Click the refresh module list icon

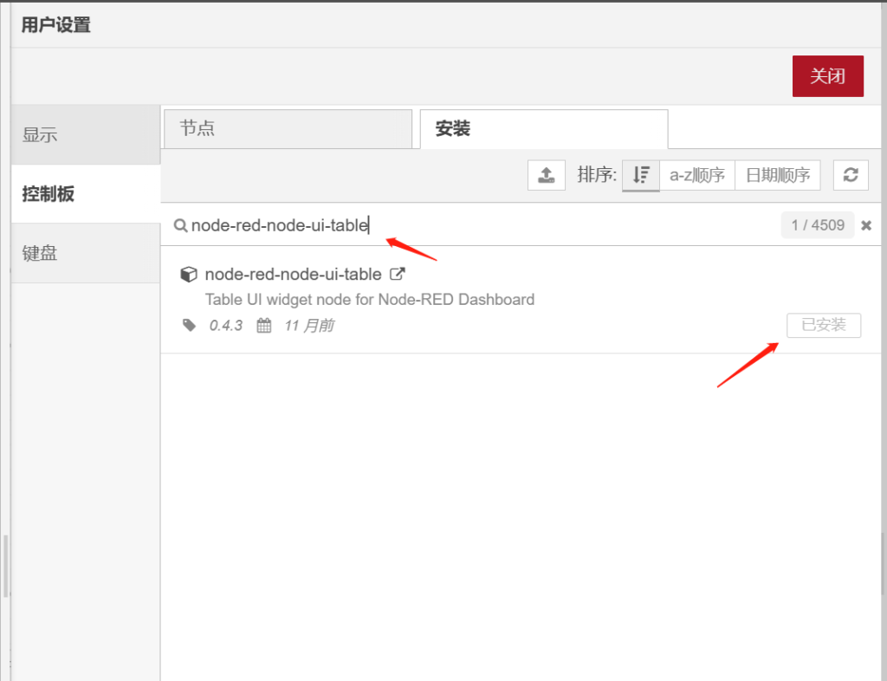(851, 175)
